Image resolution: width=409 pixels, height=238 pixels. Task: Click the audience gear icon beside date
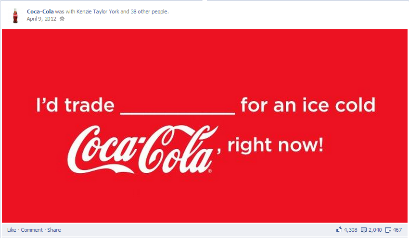(62, 19)
